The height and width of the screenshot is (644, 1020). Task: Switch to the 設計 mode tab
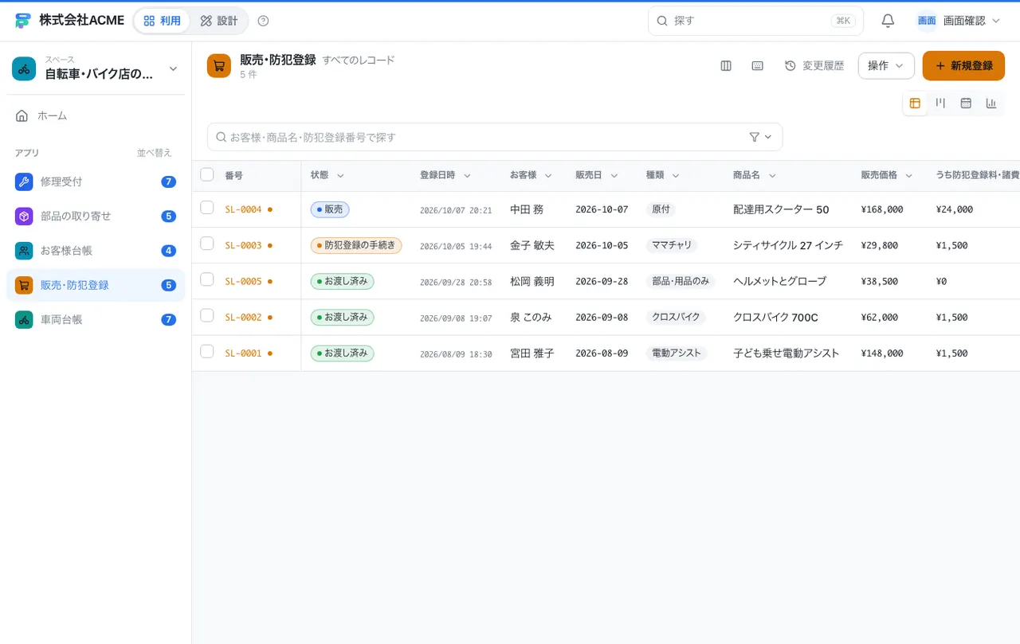219,21
